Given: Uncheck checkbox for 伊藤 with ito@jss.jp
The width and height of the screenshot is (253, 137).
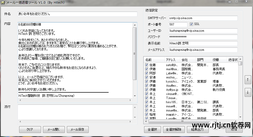Looking at the screenshot, I should click(x=146, y=90).
